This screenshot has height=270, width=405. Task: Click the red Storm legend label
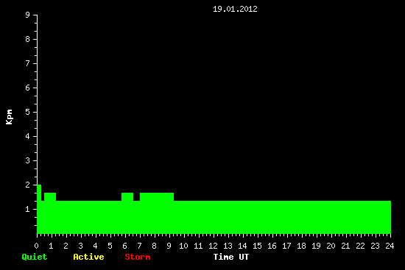[138, 257]
